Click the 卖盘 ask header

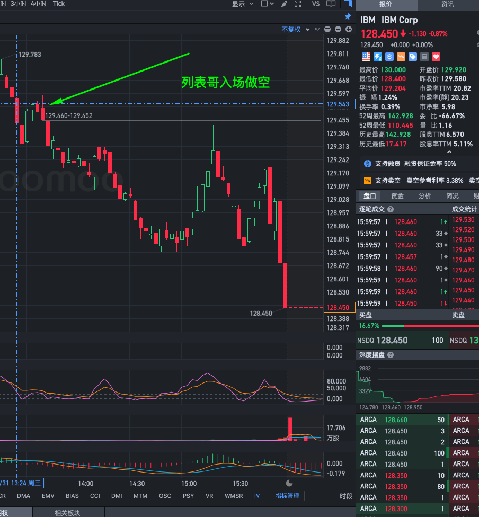[x=458, y=315]
